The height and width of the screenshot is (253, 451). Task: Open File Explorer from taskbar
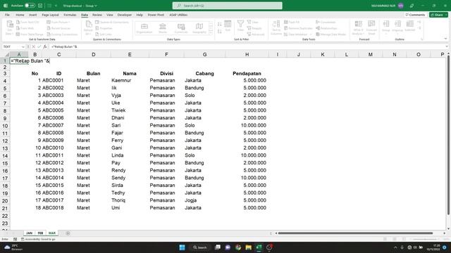click(x=249, y=247)
